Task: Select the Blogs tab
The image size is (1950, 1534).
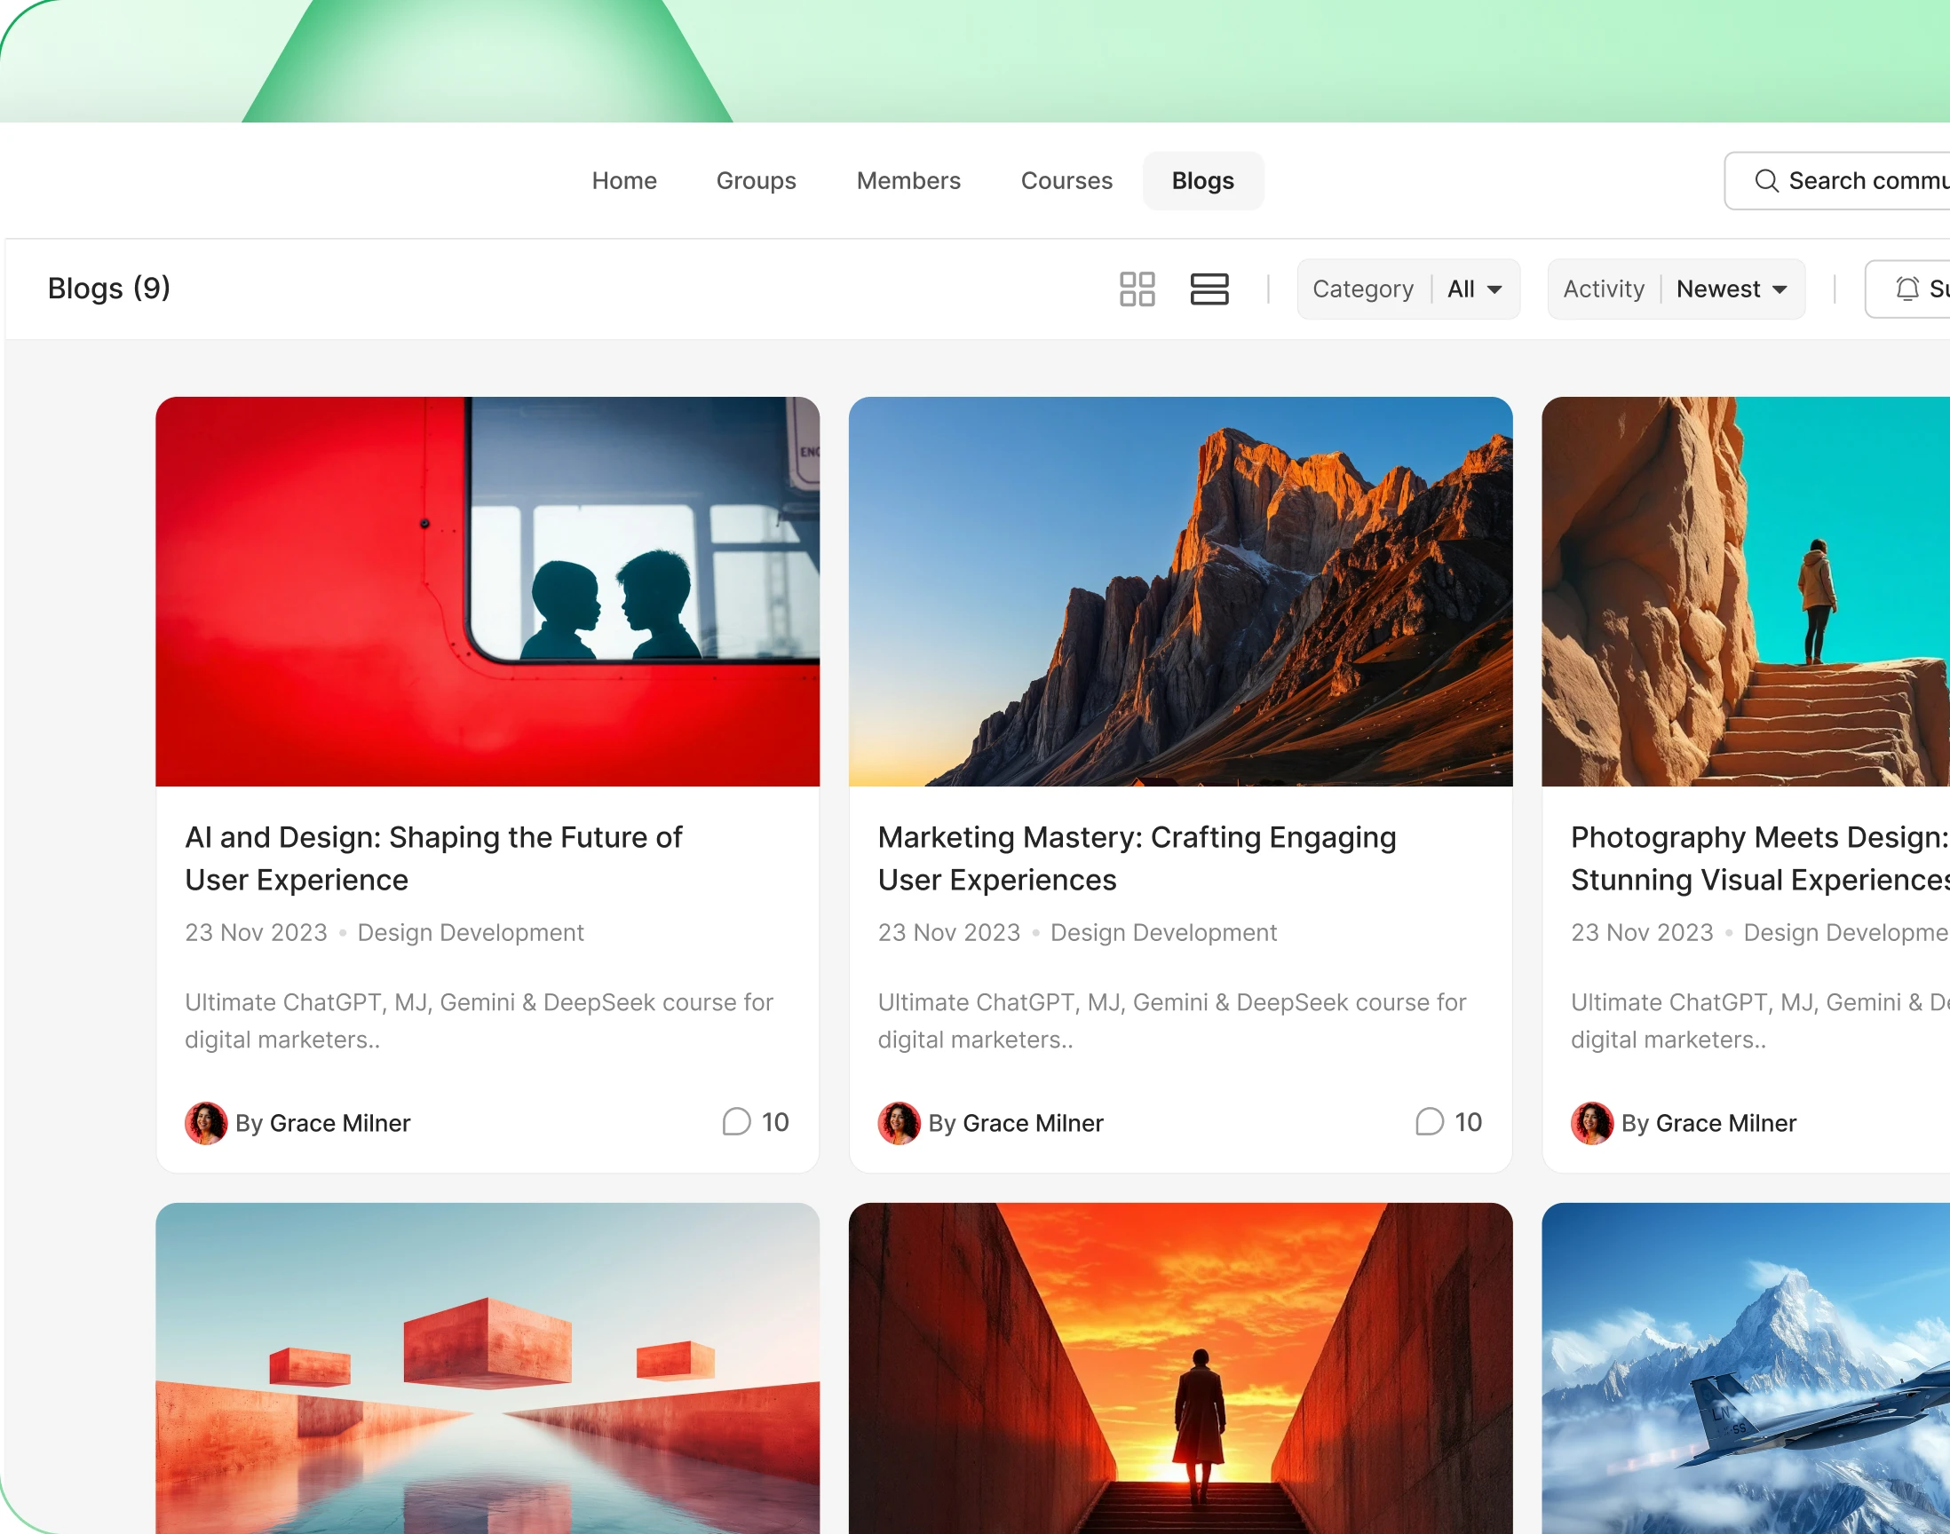Action: (x=1203, y=180)
